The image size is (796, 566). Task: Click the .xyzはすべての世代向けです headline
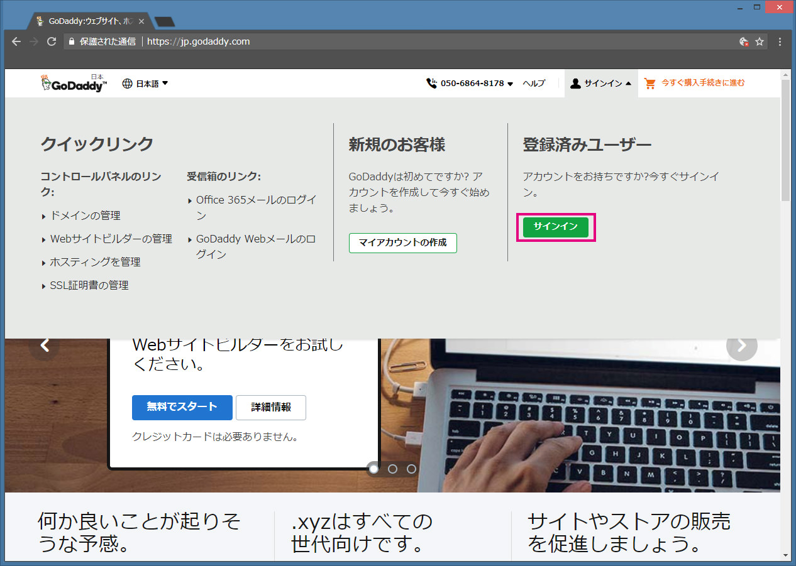click(x=362, y=532)
